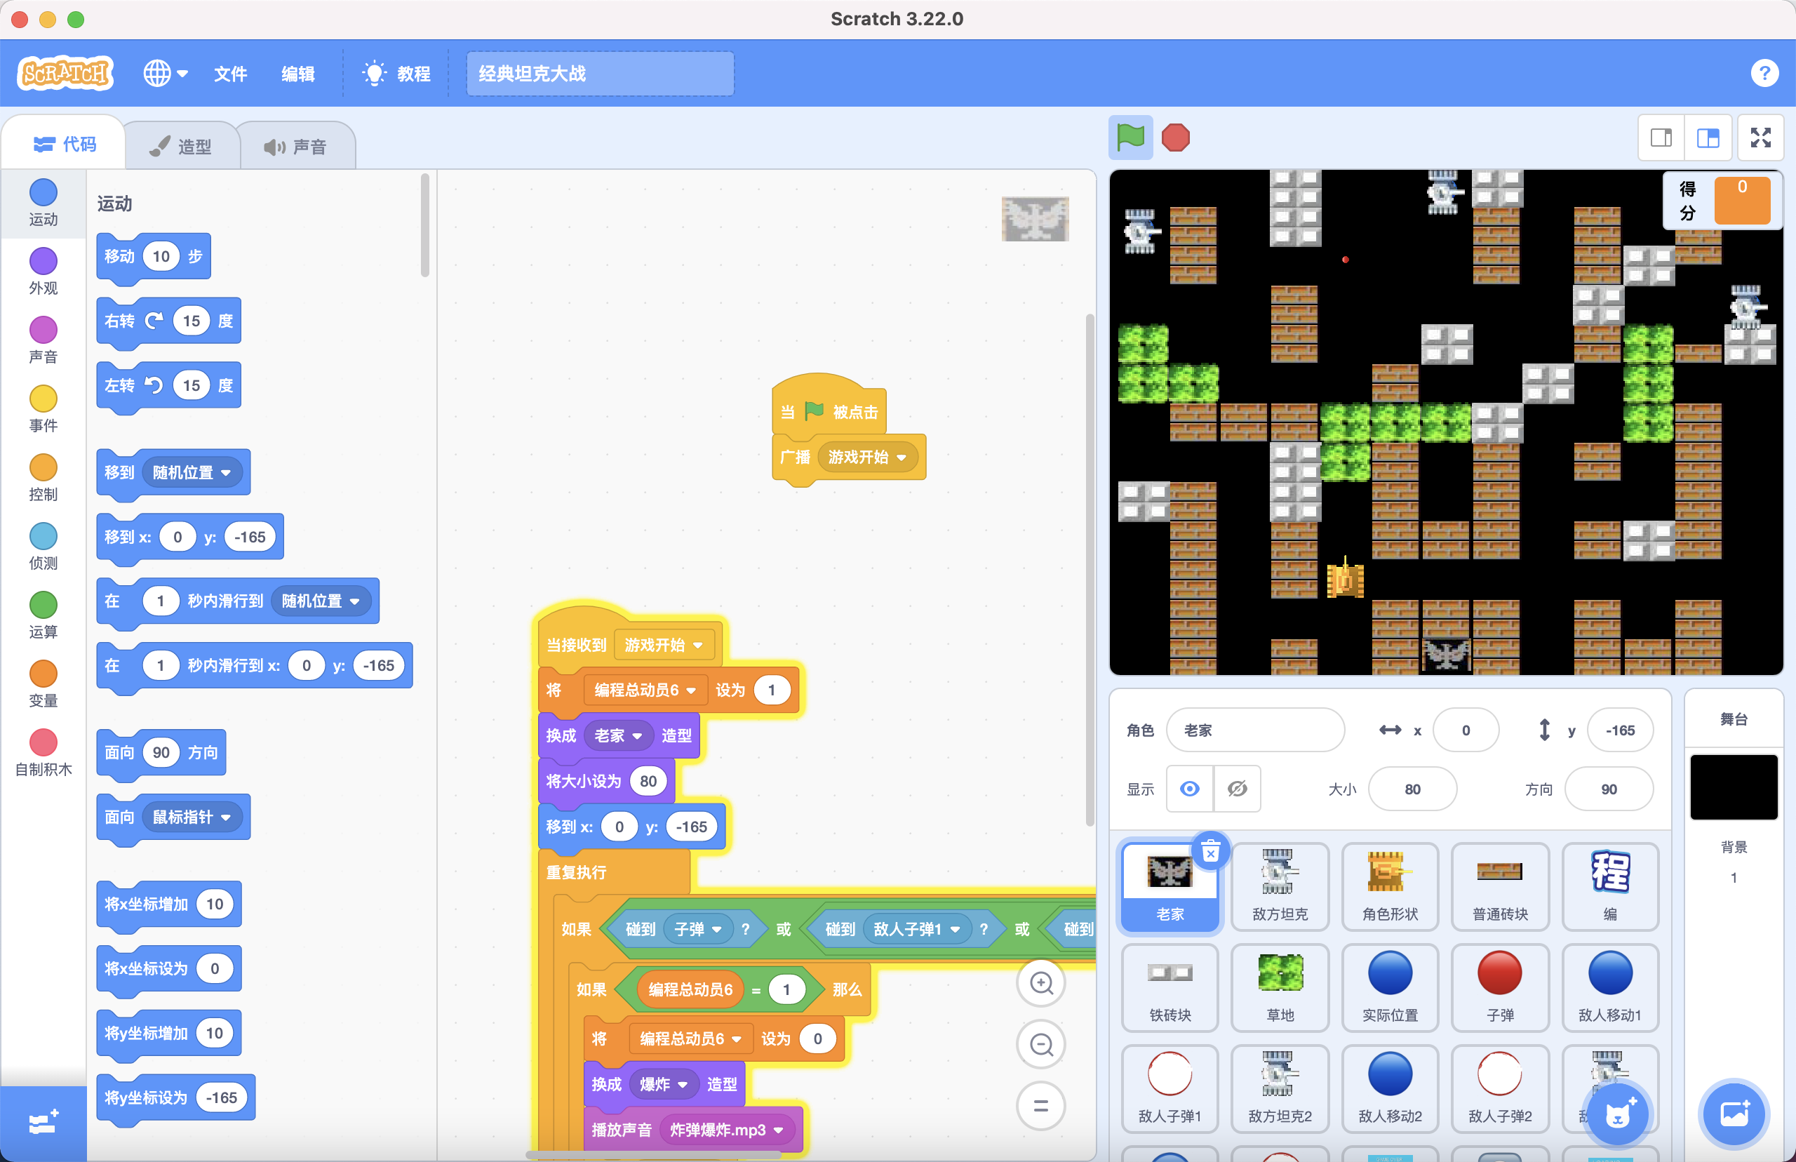Screen dimensions: 1796x1162
Task: Switch to the 代码 tab
Action: (x=65, y=143)
